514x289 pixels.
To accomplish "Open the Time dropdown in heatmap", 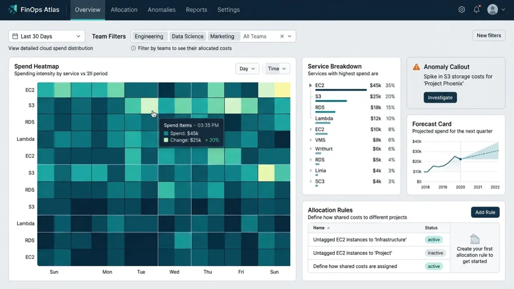I will [x=277, y=68].
